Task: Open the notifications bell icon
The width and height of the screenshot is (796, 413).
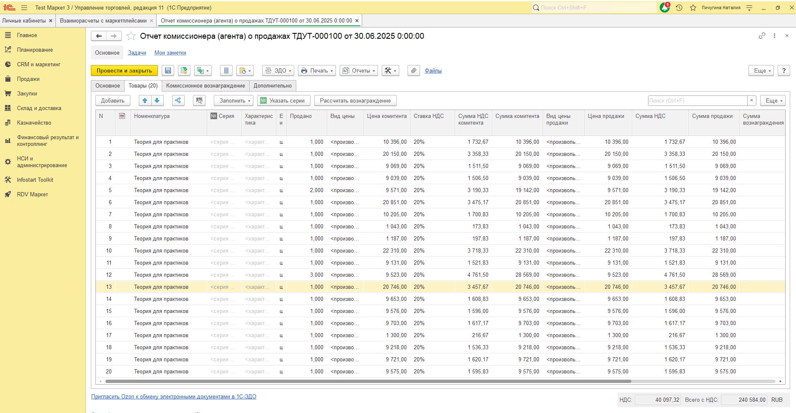Action: 664,8
